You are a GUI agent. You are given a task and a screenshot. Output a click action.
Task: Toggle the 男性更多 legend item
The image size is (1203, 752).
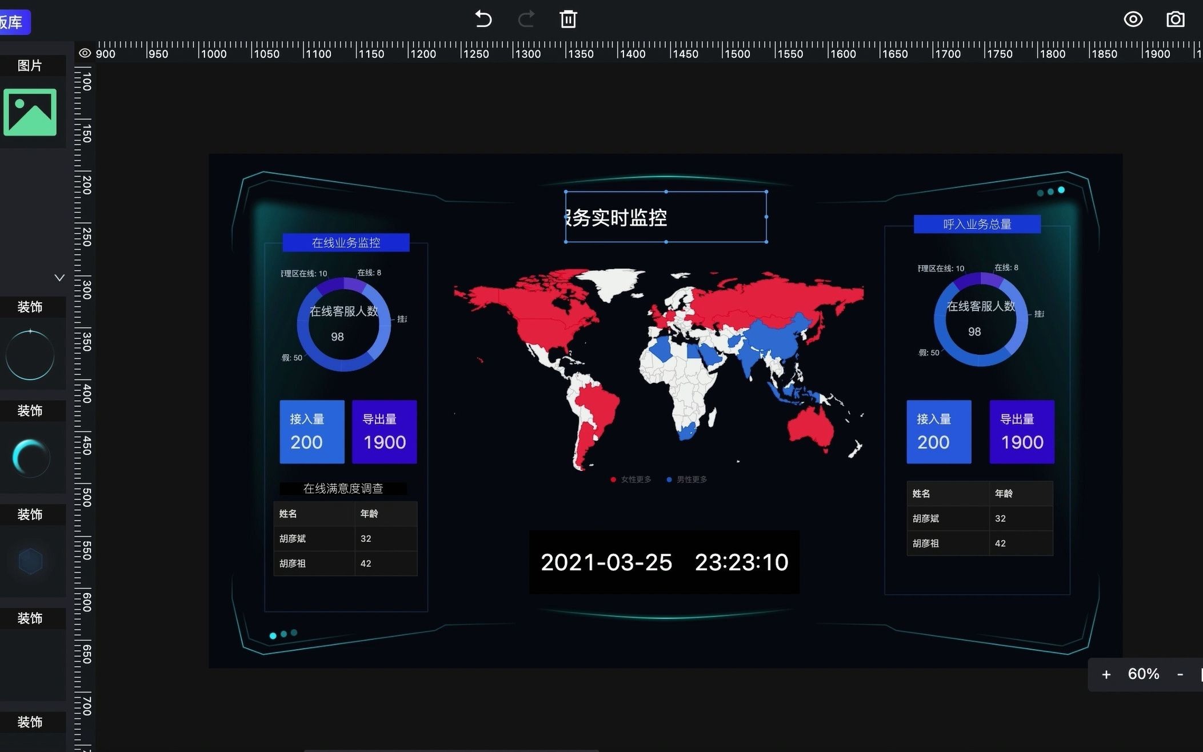point(687,479)
